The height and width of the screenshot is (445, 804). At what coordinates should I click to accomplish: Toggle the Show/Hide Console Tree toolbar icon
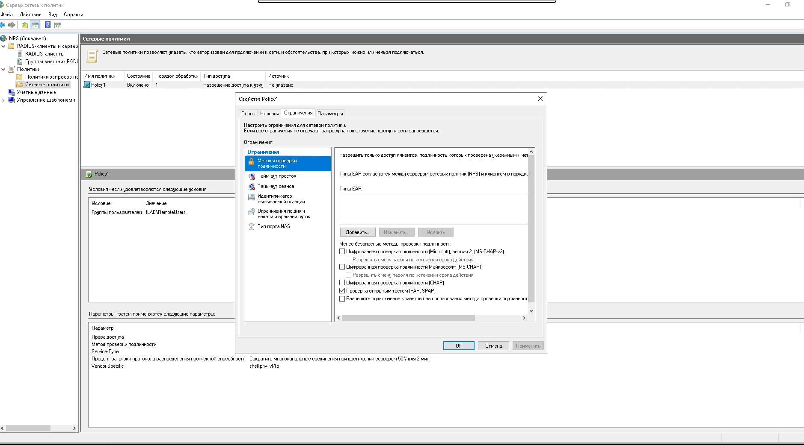[35, 25]
